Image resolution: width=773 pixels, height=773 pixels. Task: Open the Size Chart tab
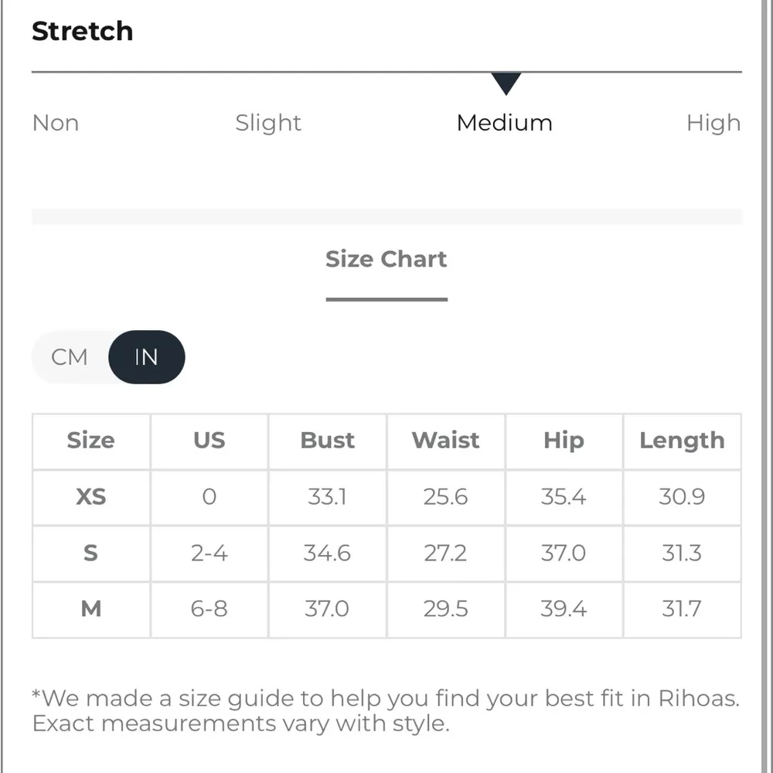coord(386,260)
